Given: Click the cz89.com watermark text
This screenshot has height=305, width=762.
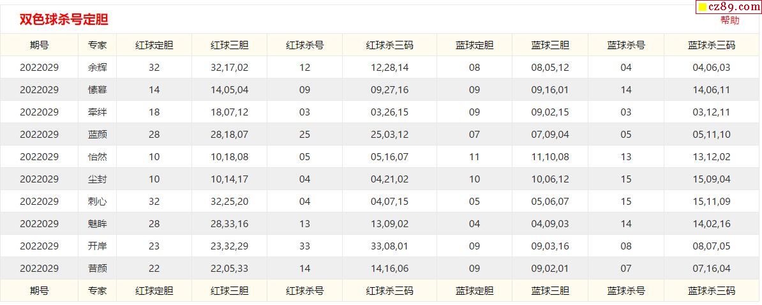Looking at the screenshot, I should 734,7.
